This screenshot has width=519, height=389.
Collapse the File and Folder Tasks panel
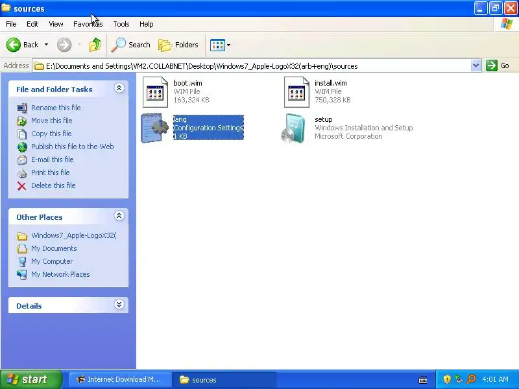point(119,88)
